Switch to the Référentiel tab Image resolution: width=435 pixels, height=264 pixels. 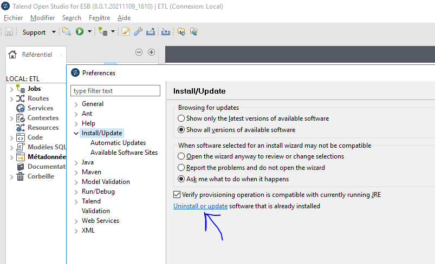point(37,55)
